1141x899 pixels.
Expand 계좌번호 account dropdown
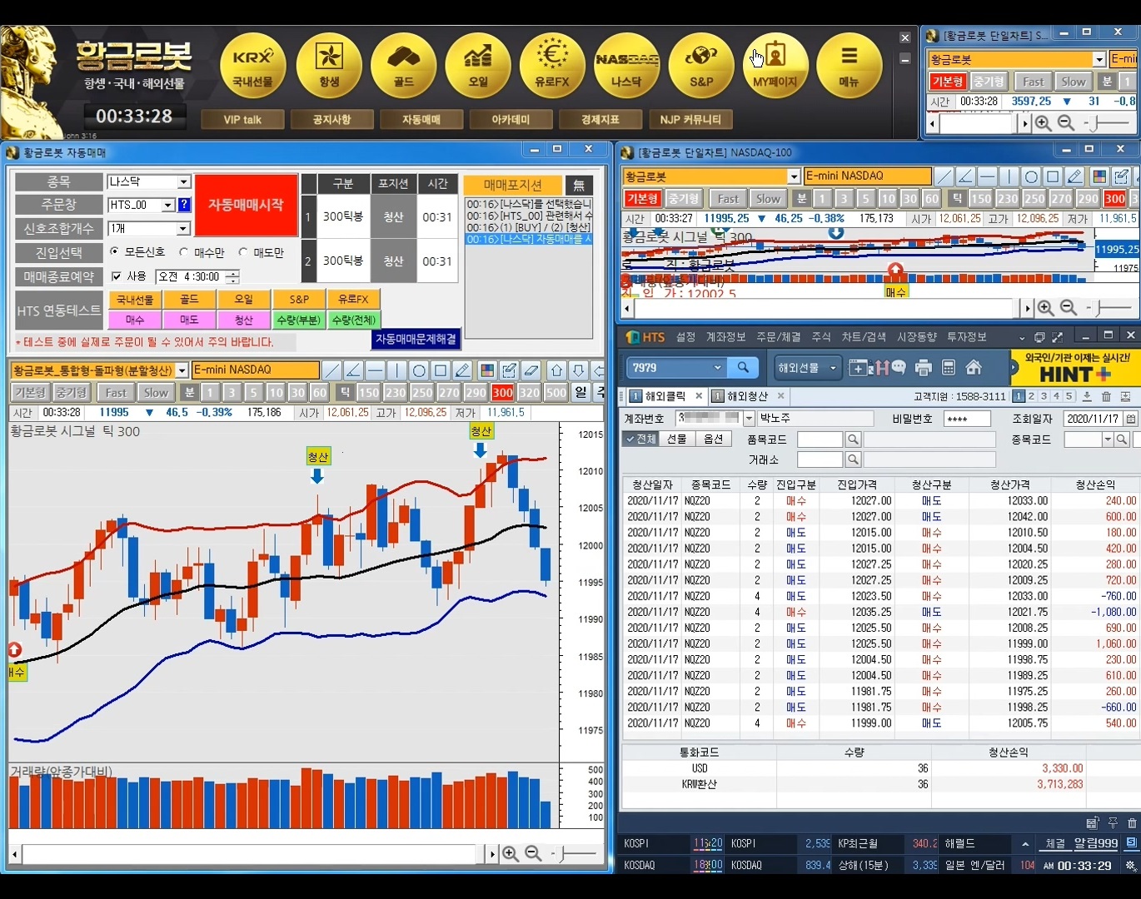(749, 419)
